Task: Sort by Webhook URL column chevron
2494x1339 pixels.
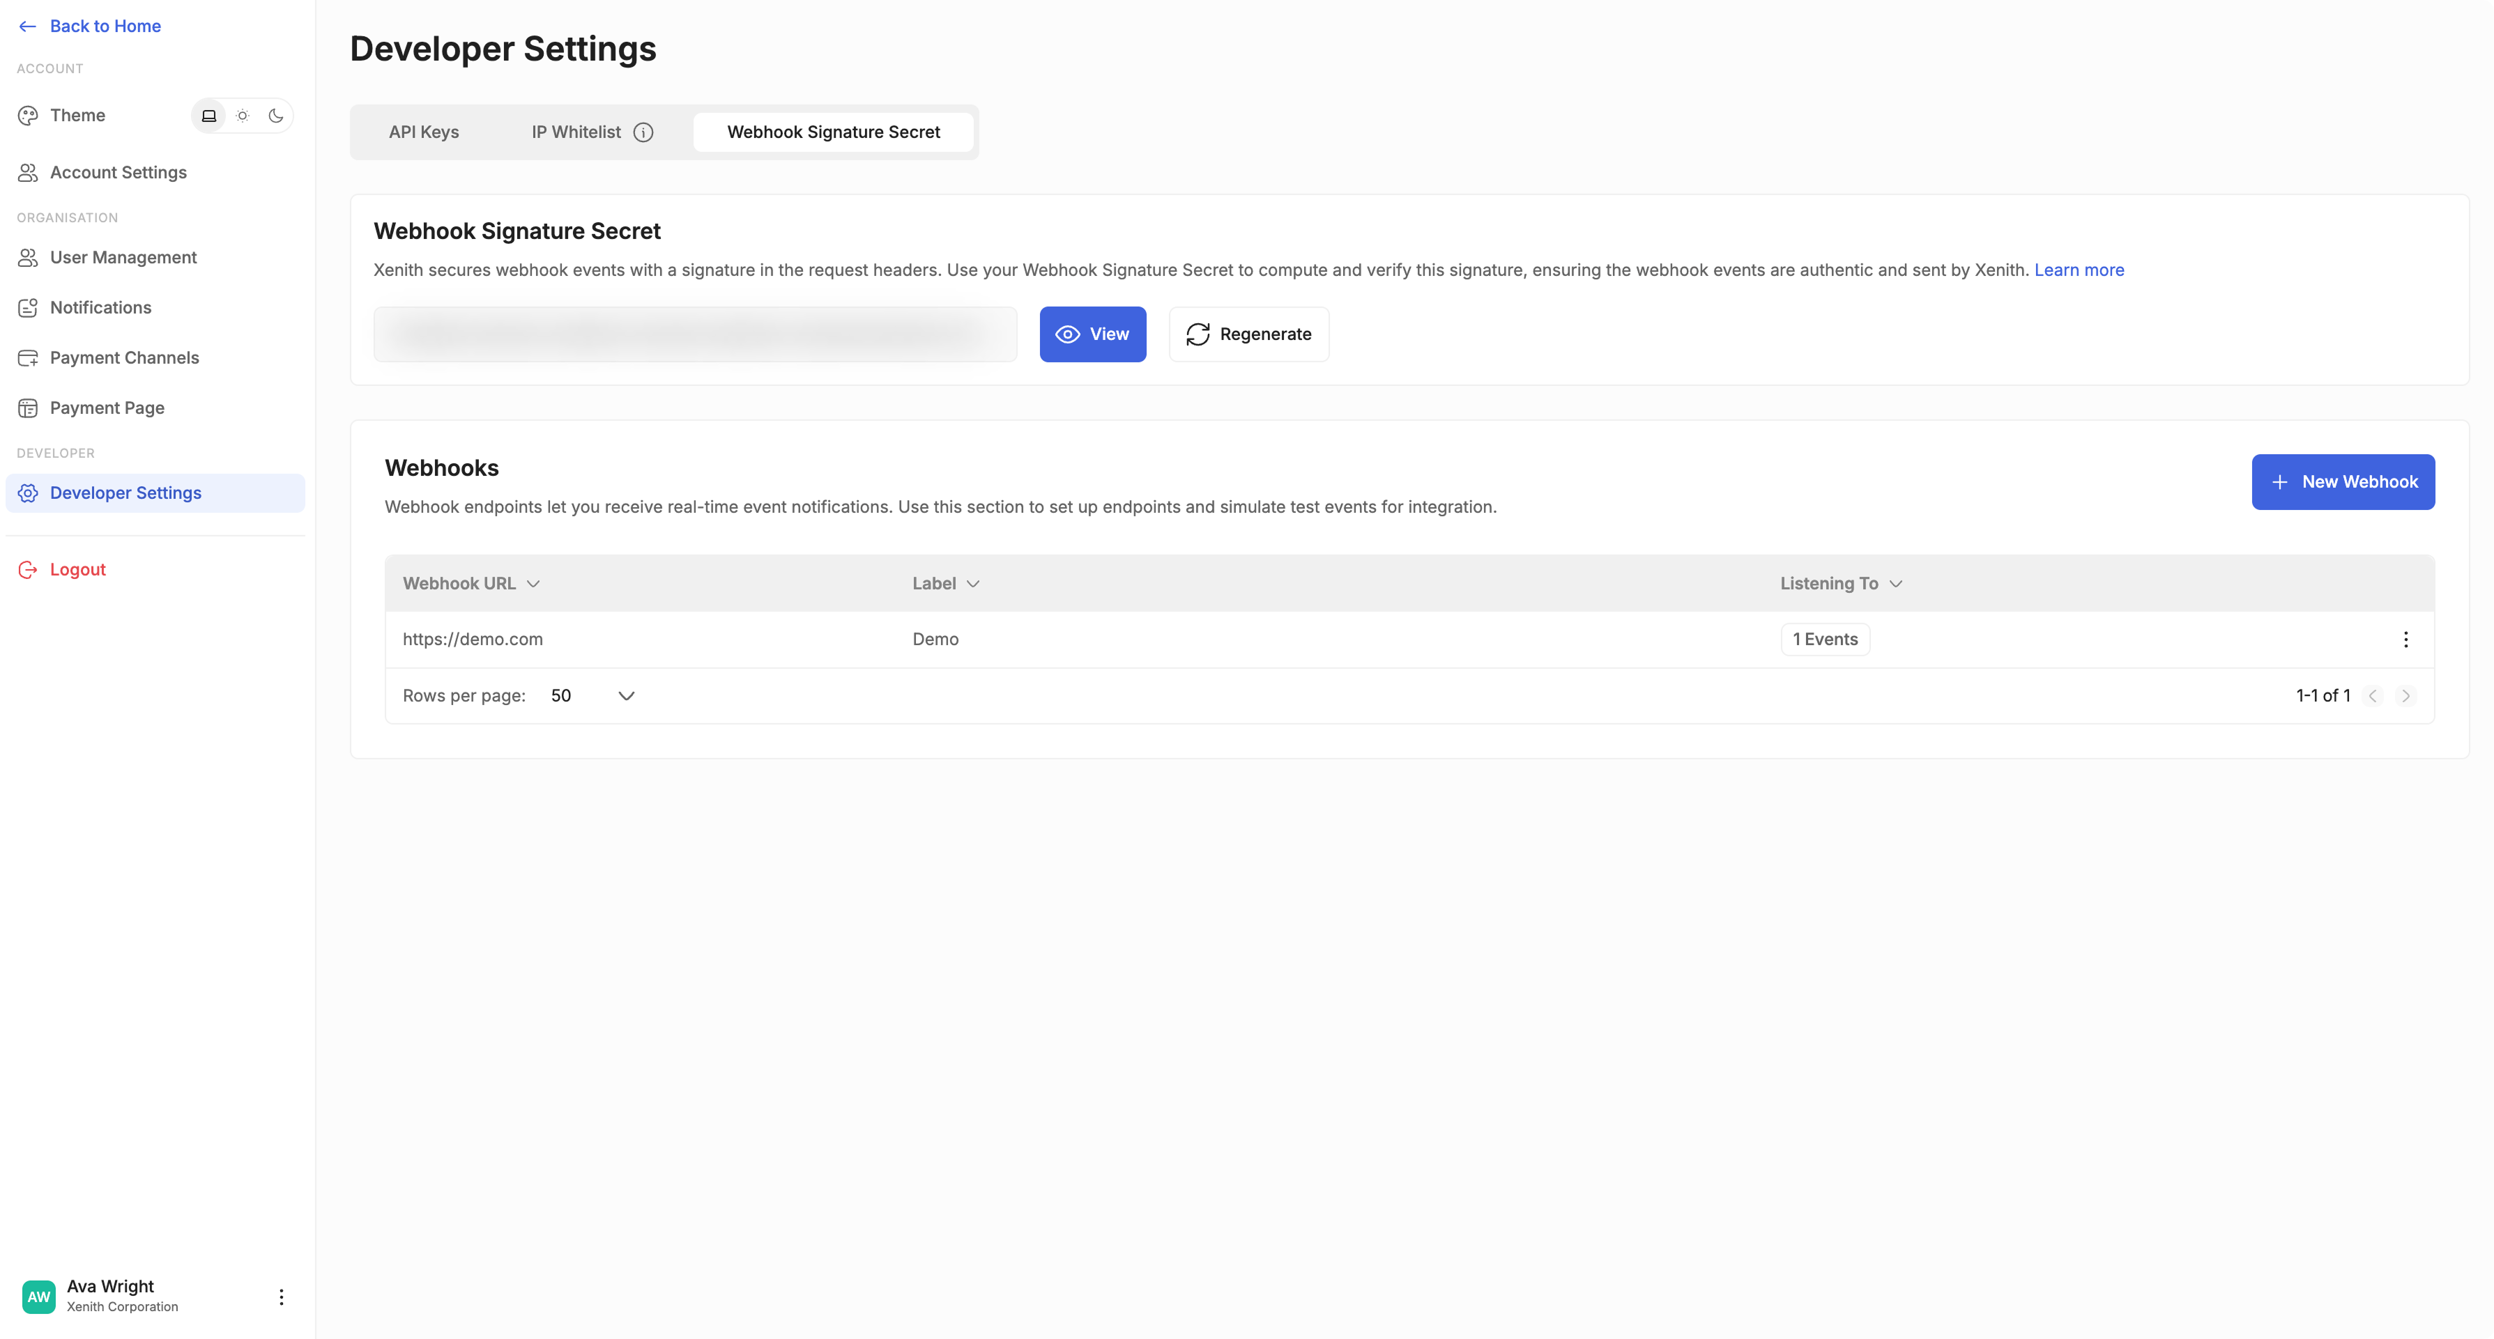Action: coord(533,583)
